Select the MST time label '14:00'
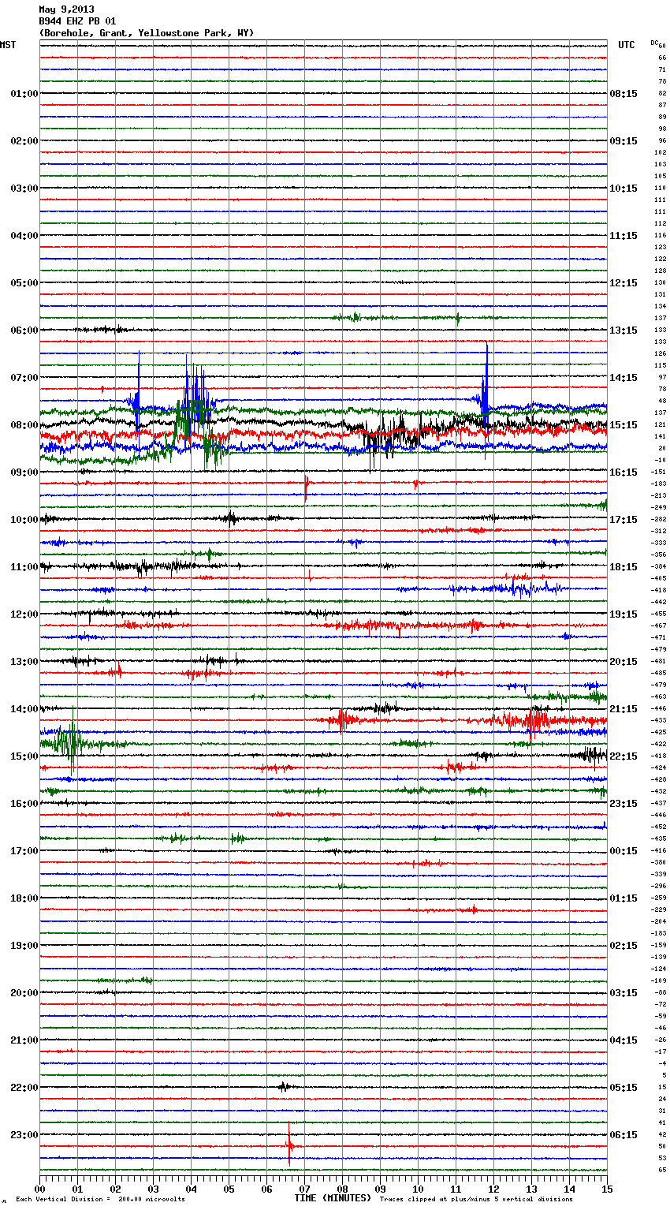670x1210 pixels. (x=24, y=709)
